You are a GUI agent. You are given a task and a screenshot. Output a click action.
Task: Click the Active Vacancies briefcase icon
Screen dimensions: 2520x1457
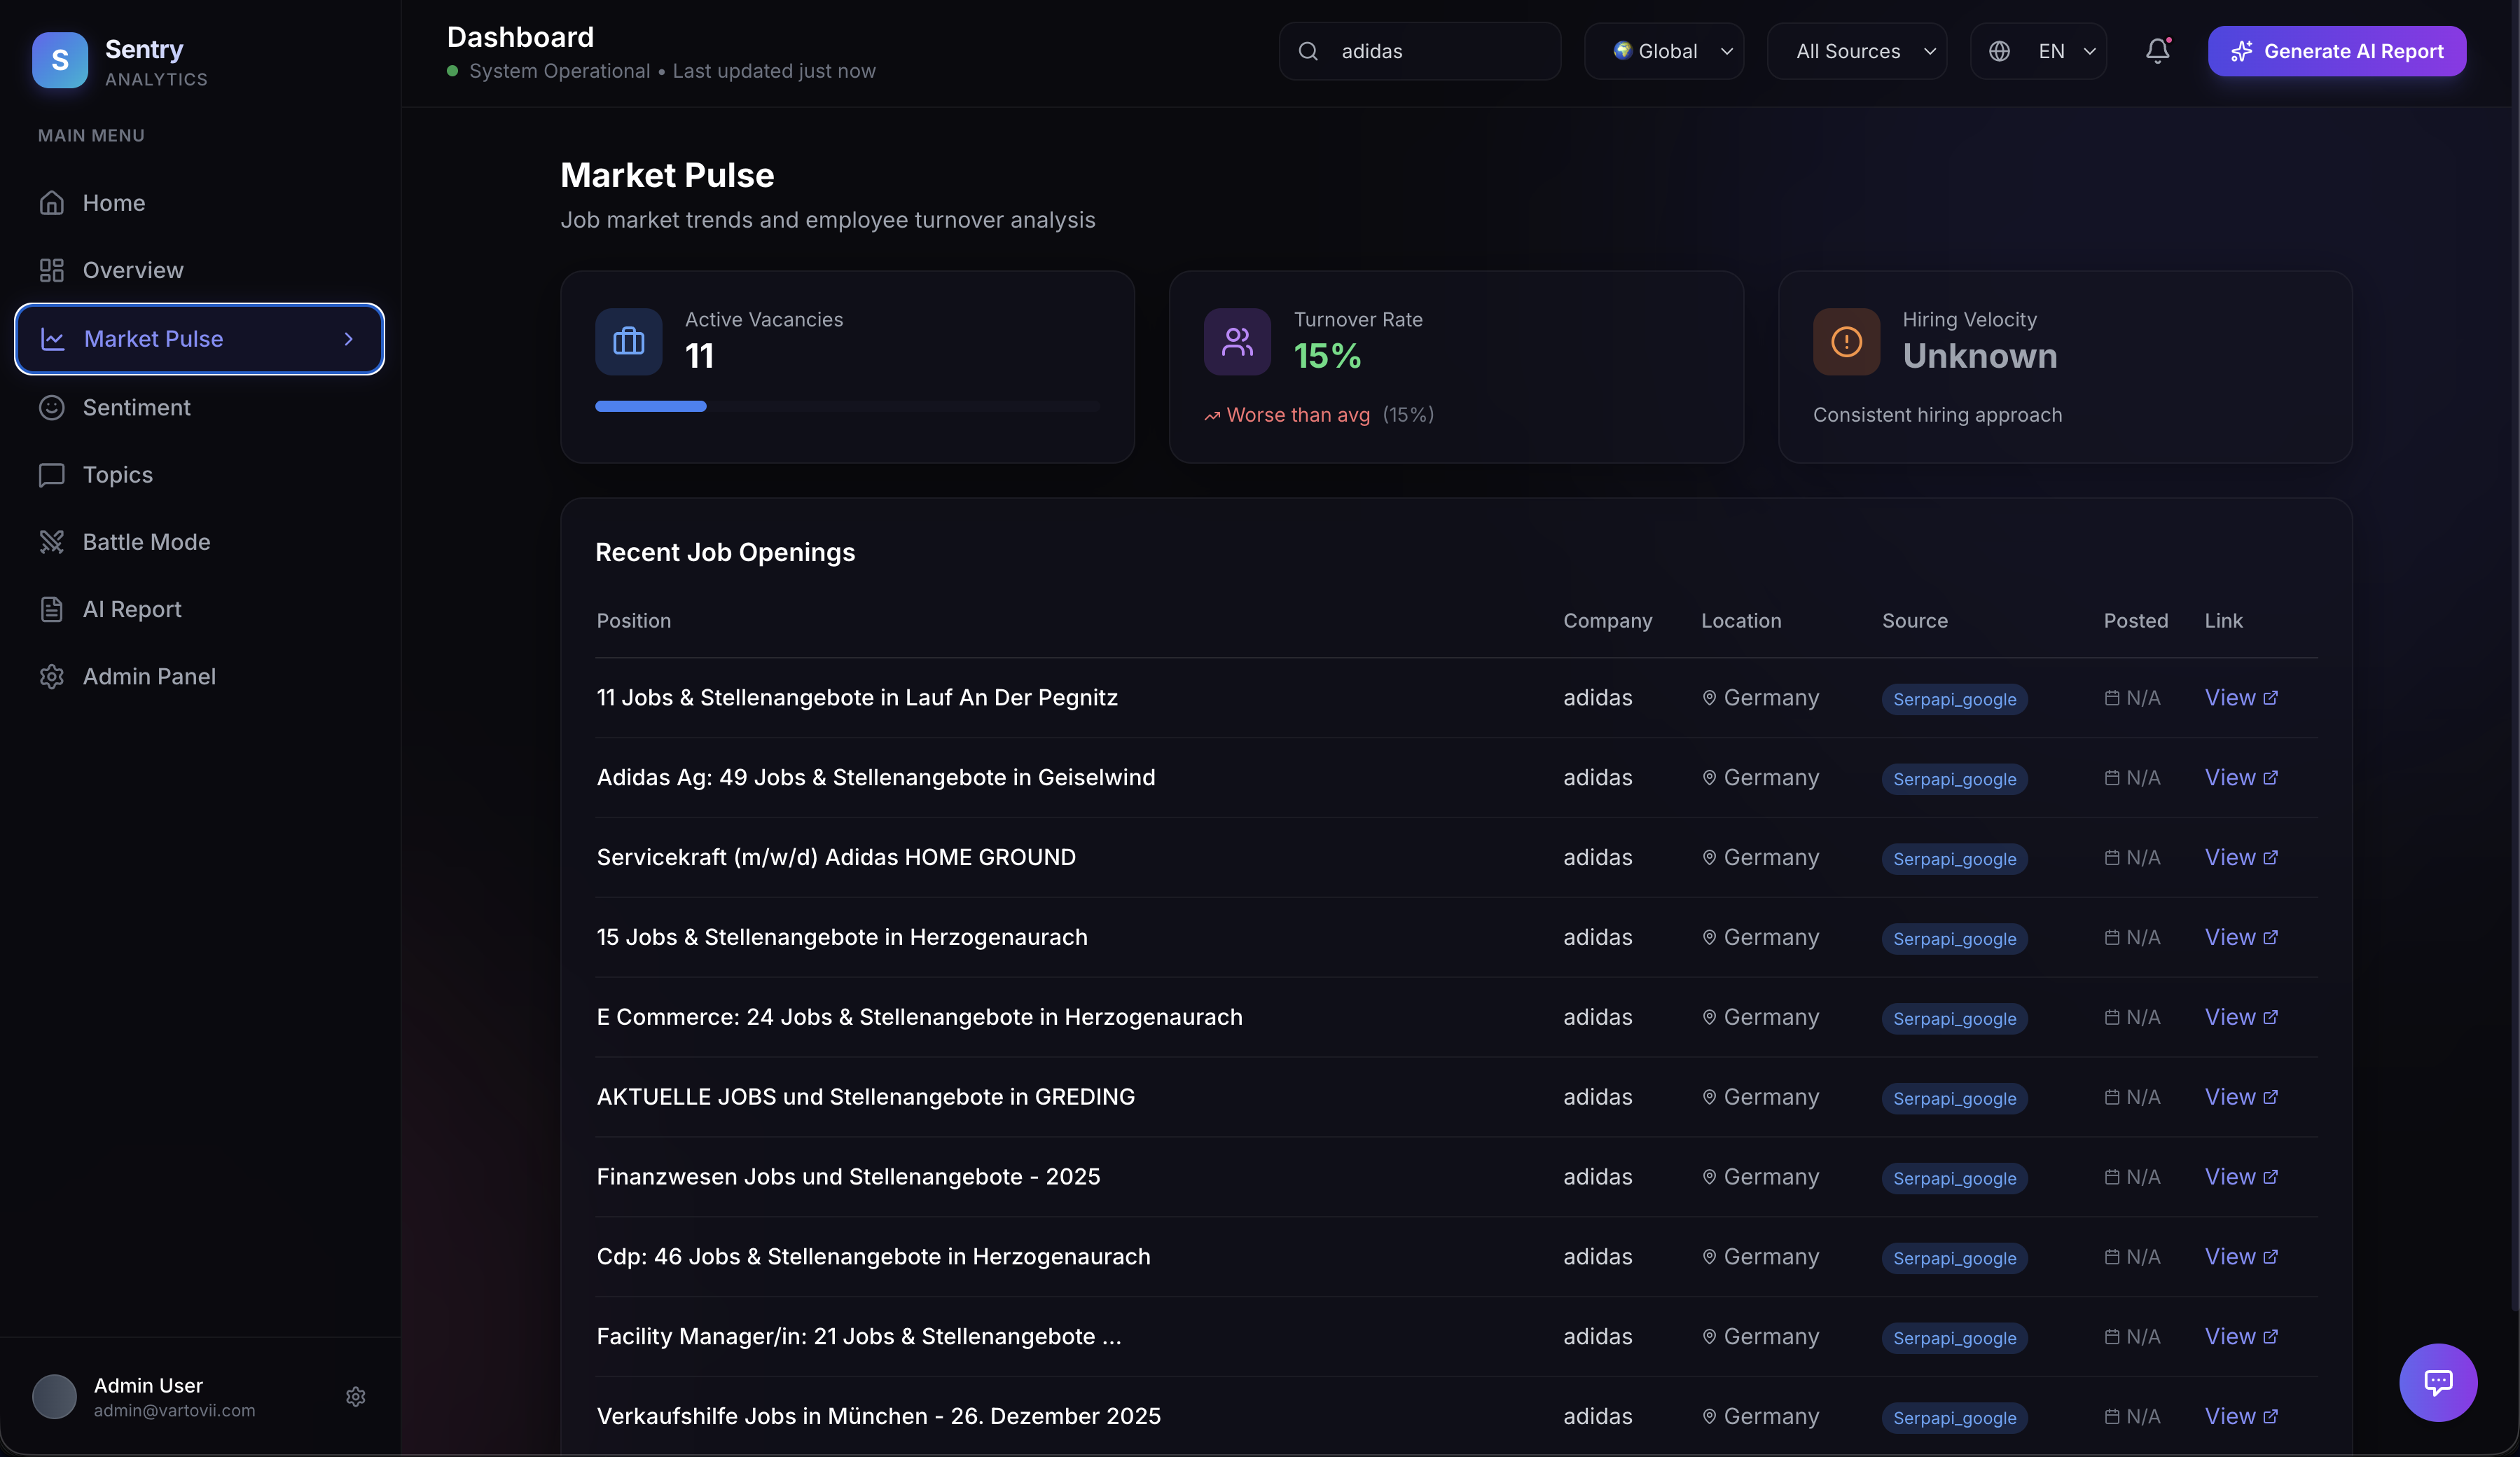(628, 342)
